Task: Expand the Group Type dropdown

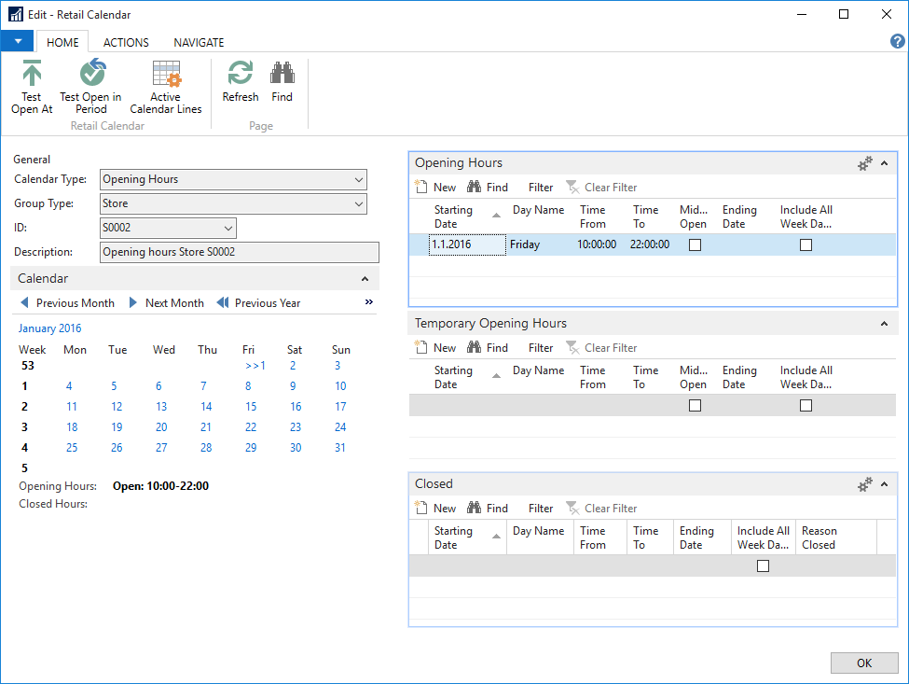Action: point(359,203)
